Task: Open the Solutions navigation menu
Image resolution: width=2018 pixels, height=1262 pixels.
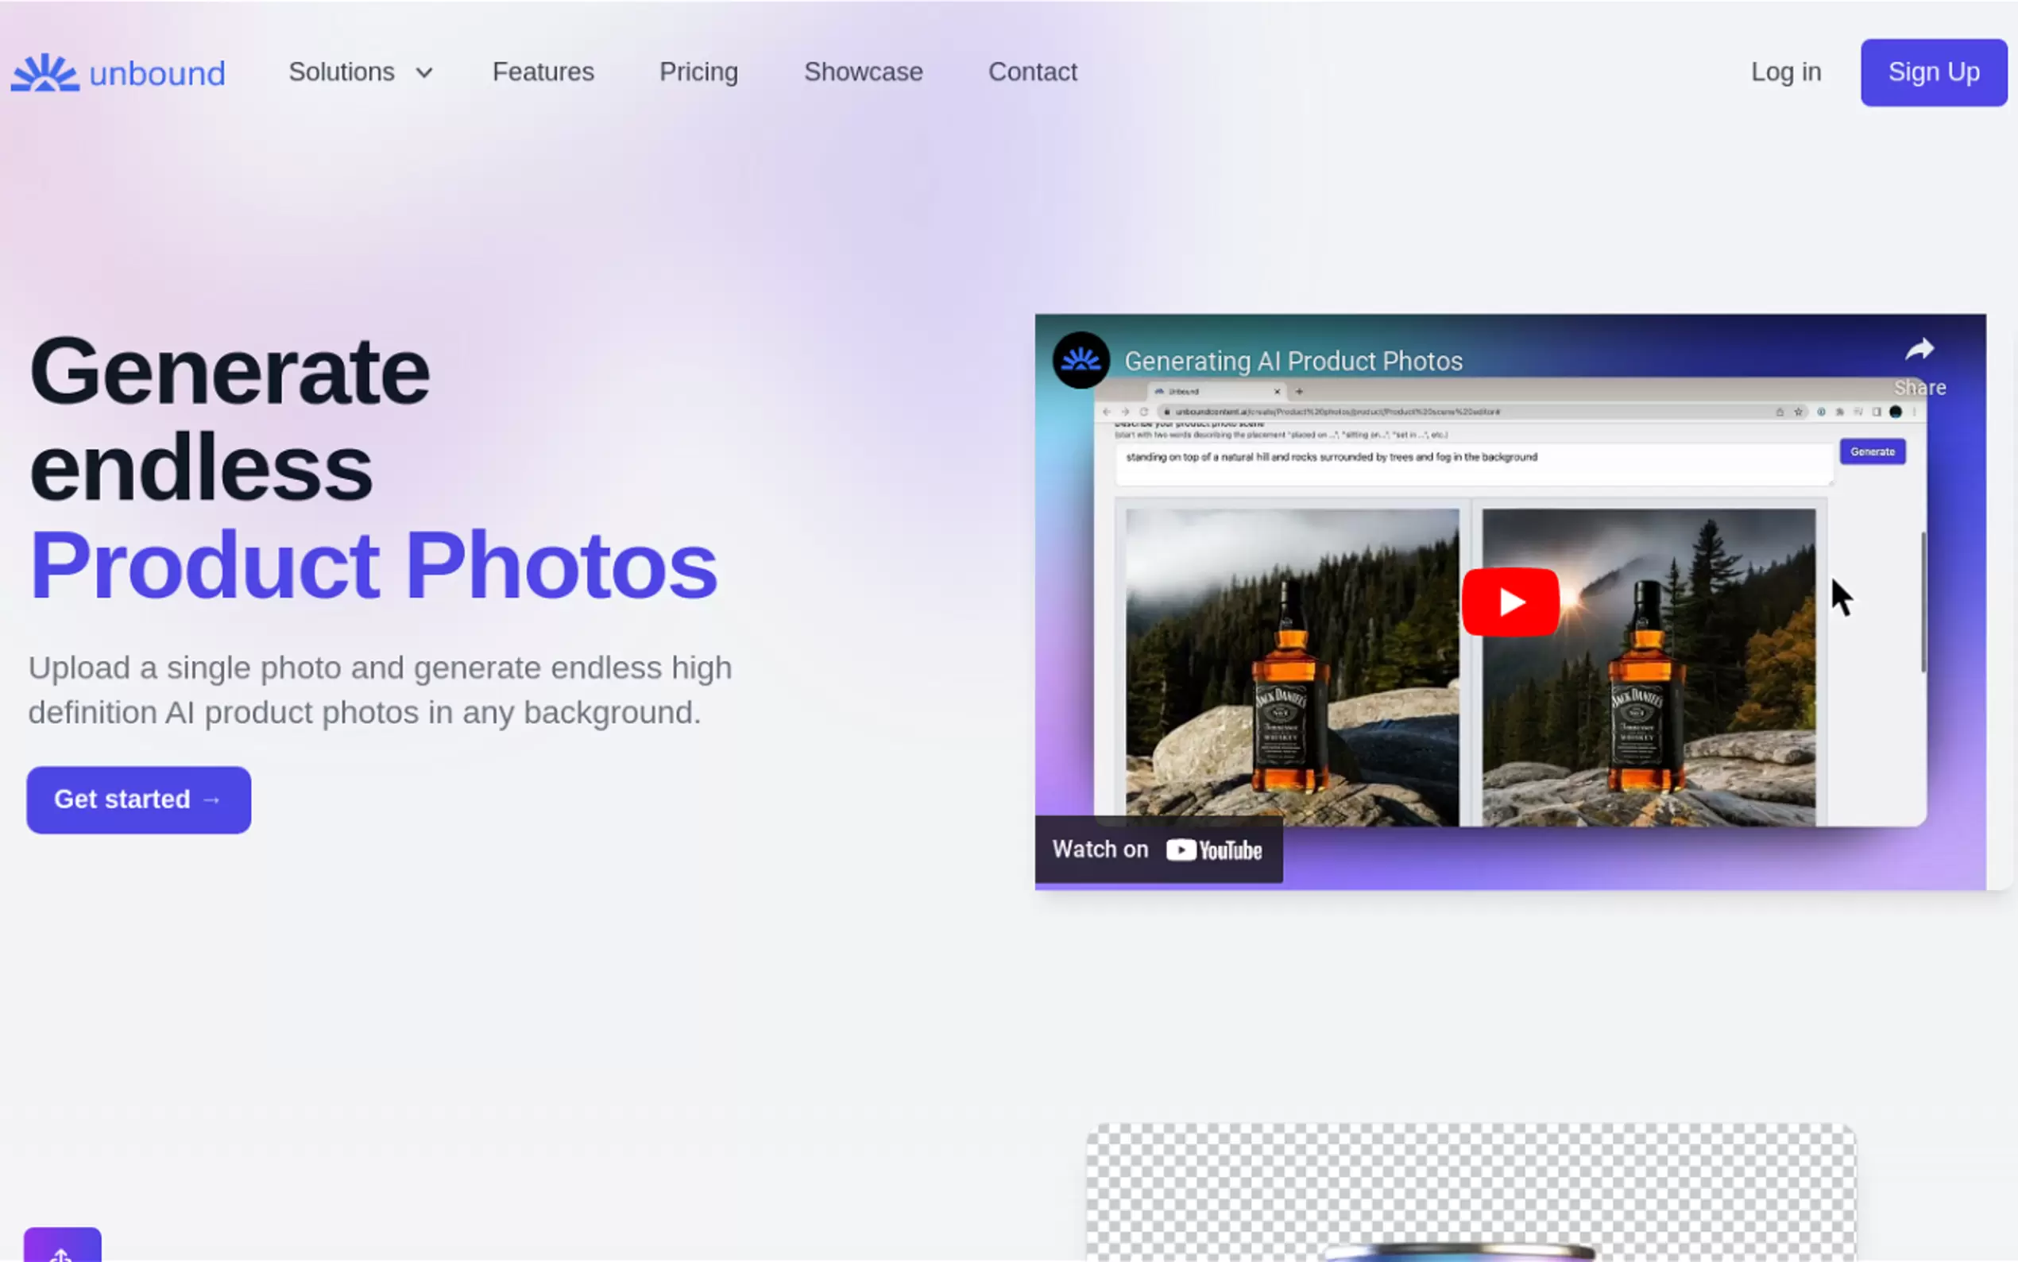Action: coord(341,72)
